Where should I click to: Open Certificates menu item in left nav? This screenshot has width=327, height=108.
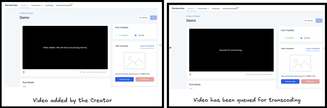click(49, 5)
